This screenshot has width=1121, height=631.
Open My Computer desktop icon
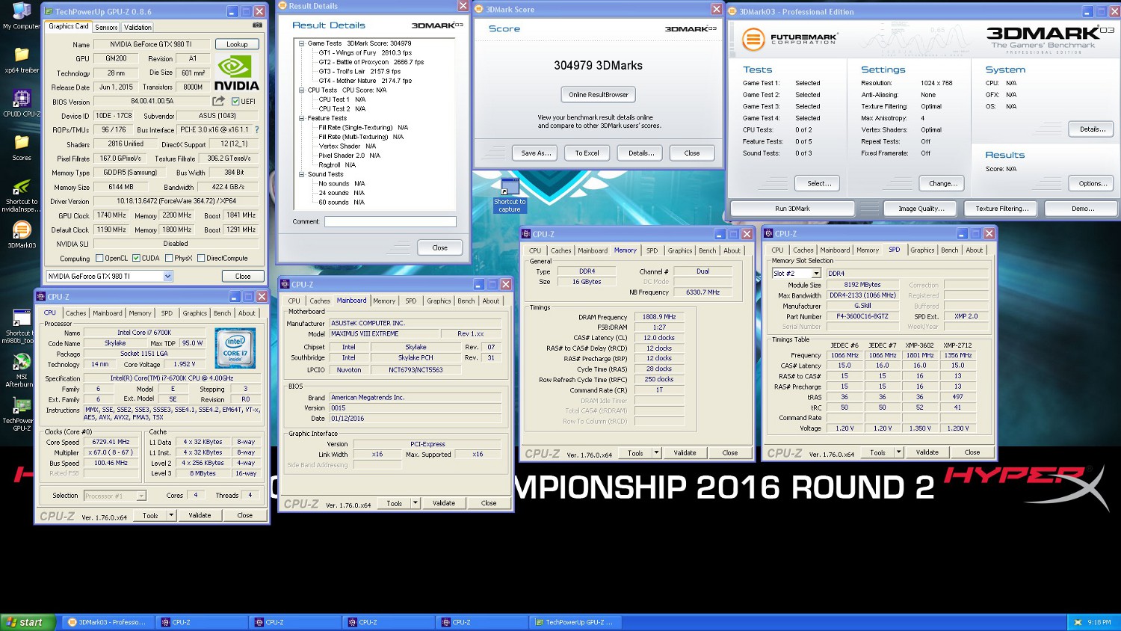(x=21, y=15)
